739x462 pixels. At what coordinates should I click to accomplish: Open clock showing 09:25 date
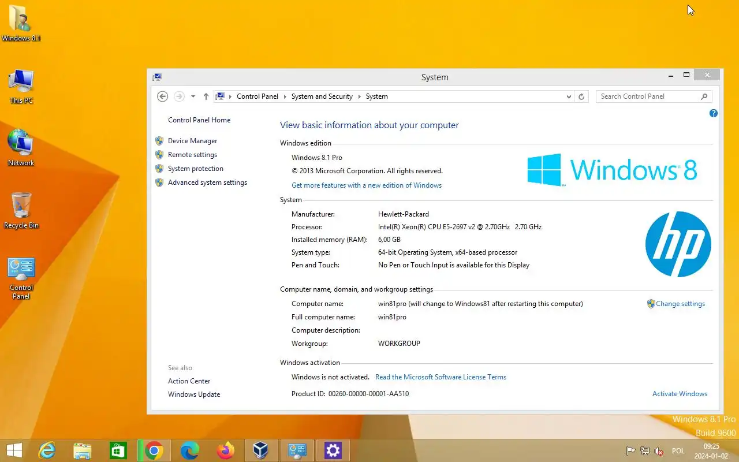711,451
